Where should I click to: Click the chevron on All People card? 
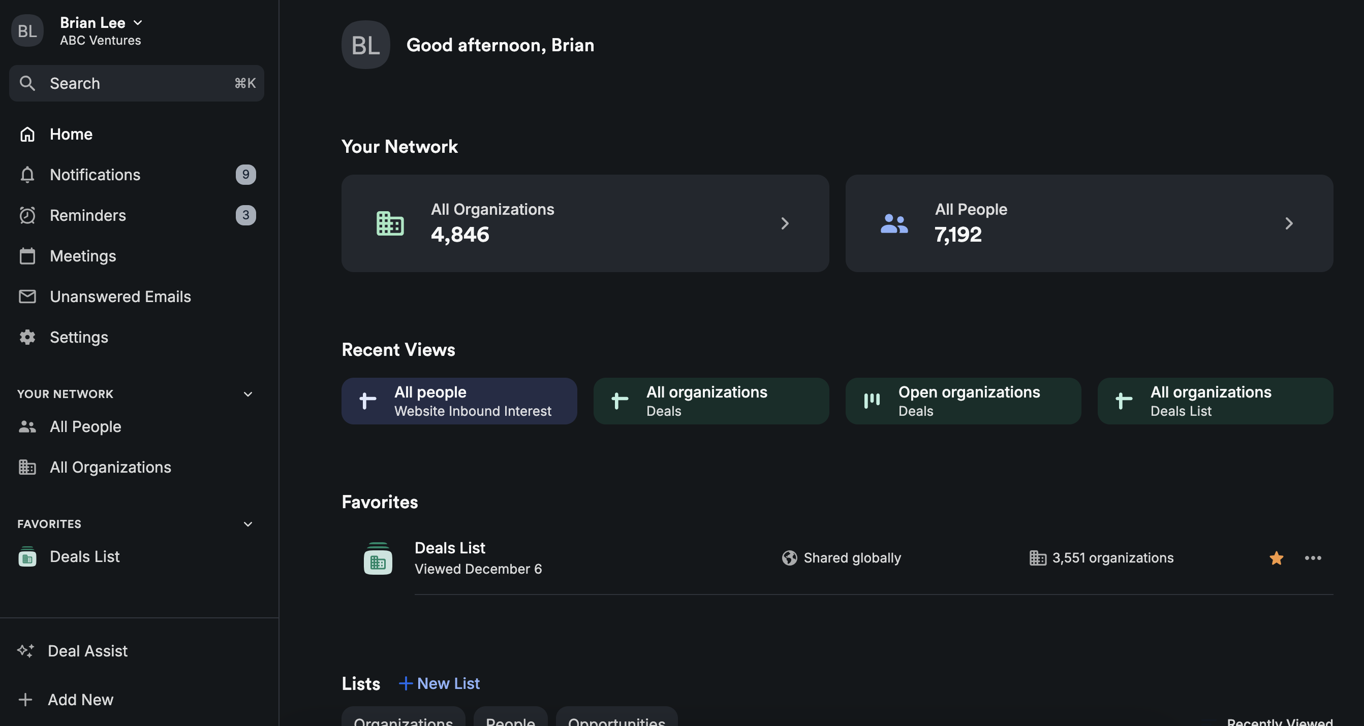(1289, 223)
